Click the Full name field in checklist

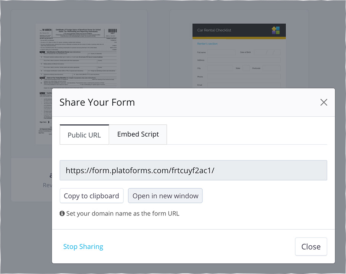(x=222, y=52)
